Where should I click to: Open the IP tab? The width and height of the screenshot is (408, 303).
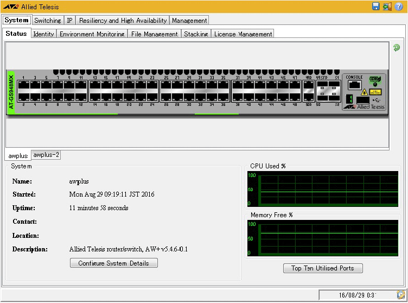click(69, 20)
